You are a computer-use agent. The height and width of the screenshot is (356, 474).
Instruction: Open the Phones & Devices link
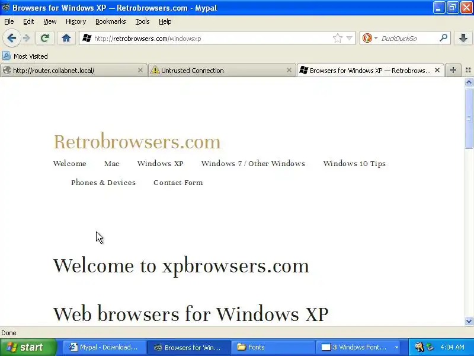click(x=103, y=183)
